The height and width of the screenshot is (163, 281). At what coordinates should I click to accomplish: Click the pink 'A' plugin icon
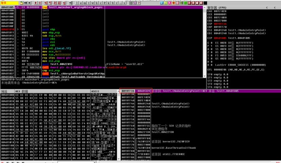point(169,3)
